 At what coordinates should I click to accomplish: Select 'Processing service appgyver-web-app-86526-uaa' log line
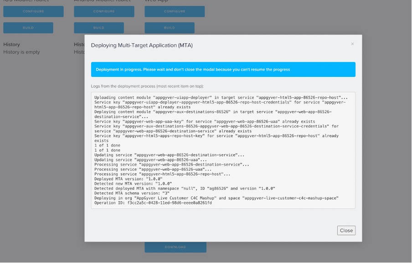point(153,169)
